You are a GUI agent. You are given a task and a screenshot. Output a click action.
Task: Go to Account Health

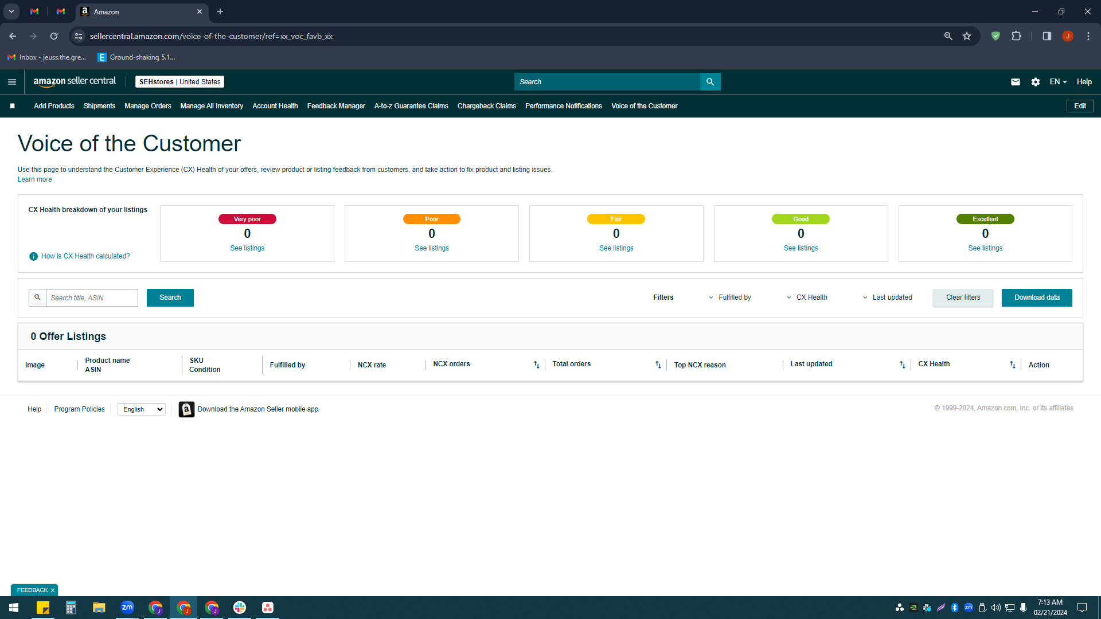pos(275,106)
